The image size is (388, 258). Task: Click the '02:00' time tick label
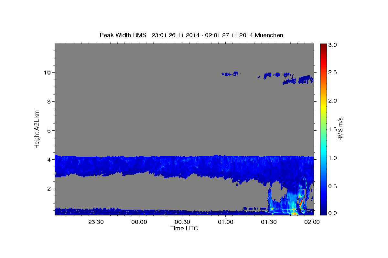[x=312, y=222]
